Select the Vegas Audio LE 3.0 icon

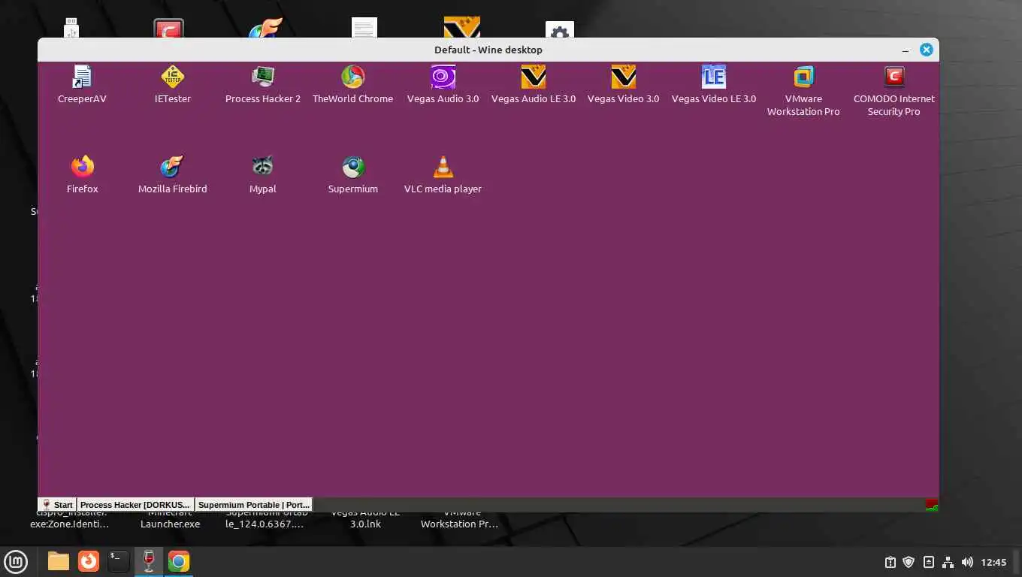pos(534,77)
